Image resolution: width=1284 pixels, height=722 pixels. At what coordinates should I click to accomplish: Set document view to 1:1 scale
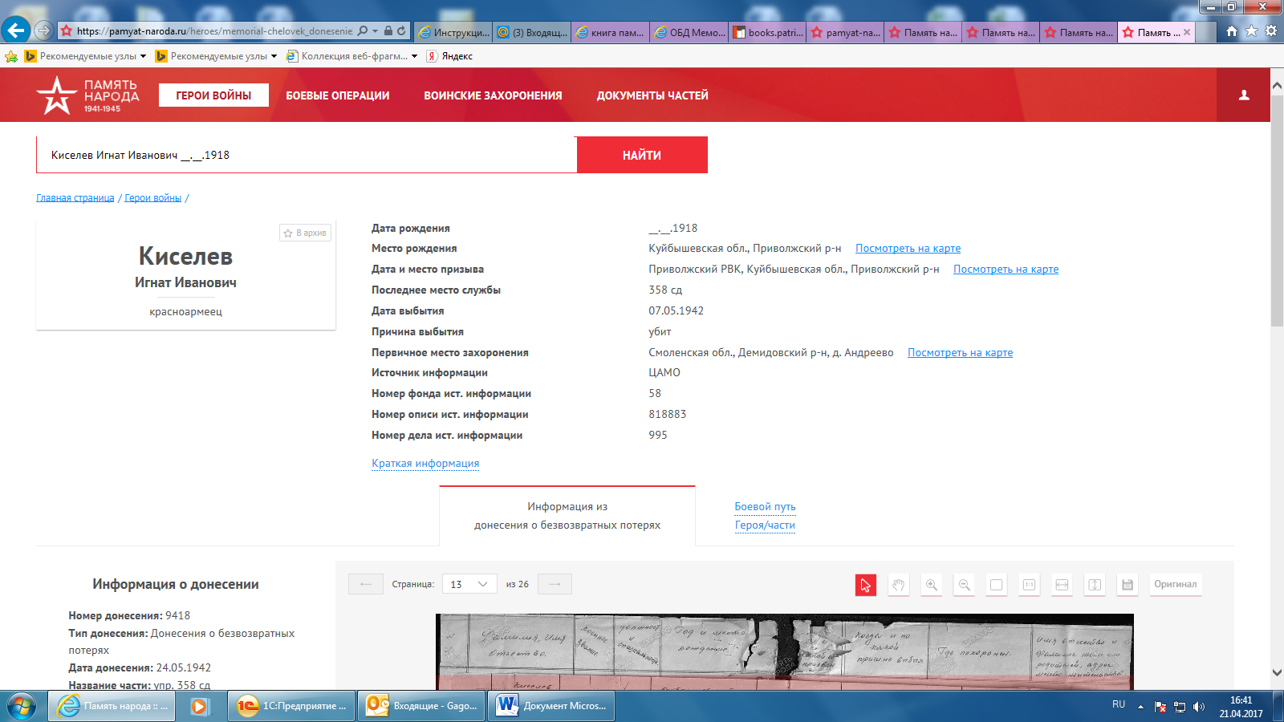[x=1029, y=585]
